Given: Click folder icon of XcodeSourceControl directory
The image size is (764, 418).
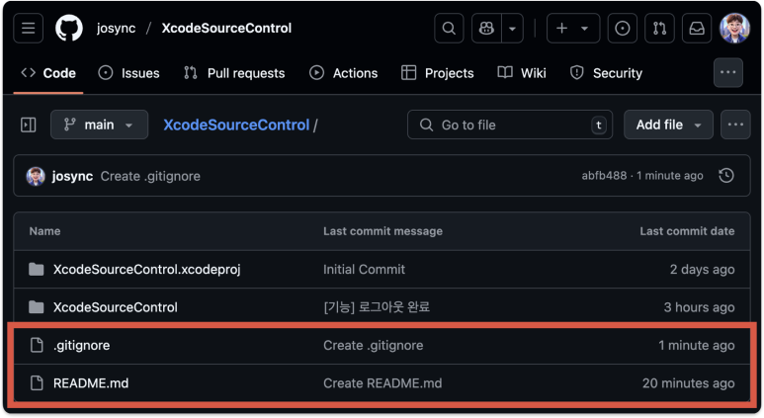Looking at the screenshot, I should click(36, 307).
